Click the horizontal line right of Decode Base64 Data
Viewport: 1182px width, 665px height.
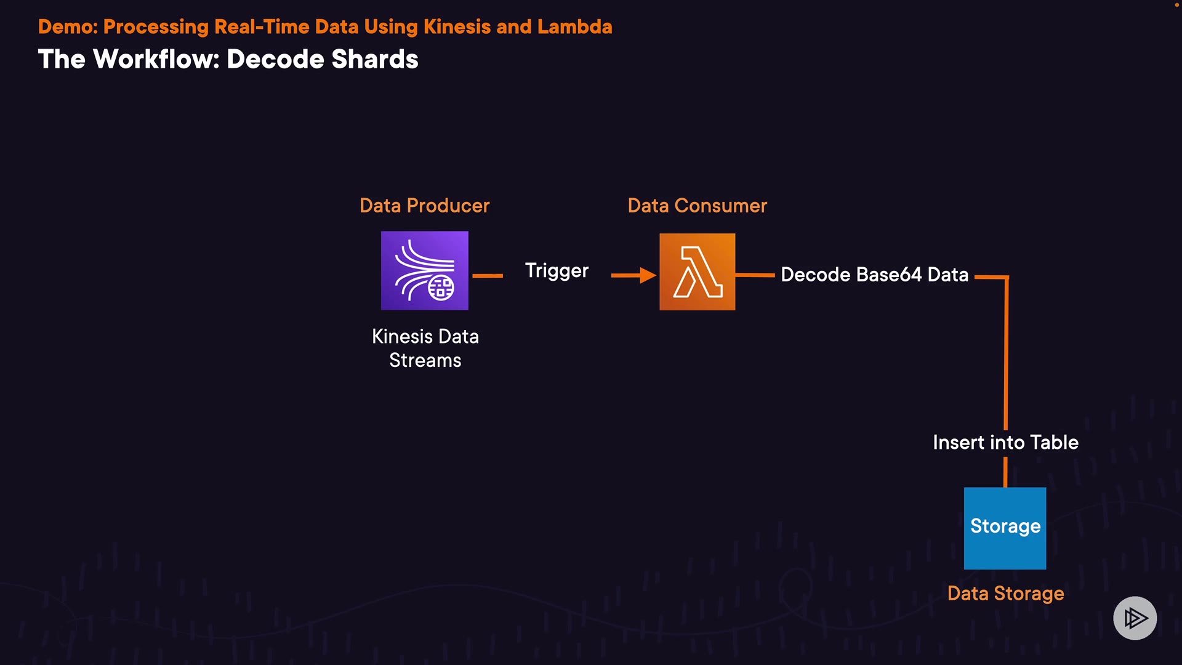990,277
